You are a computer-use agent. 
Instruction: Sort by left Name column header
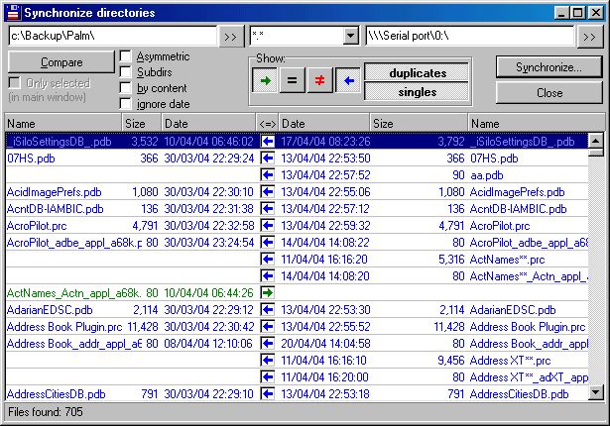click(63, 123)
